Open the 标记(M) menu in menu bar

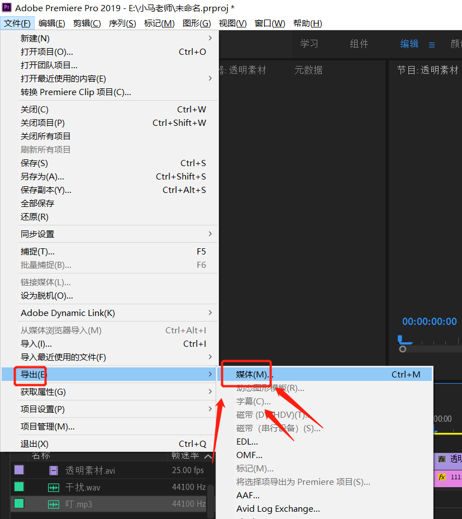coord(159,23)
